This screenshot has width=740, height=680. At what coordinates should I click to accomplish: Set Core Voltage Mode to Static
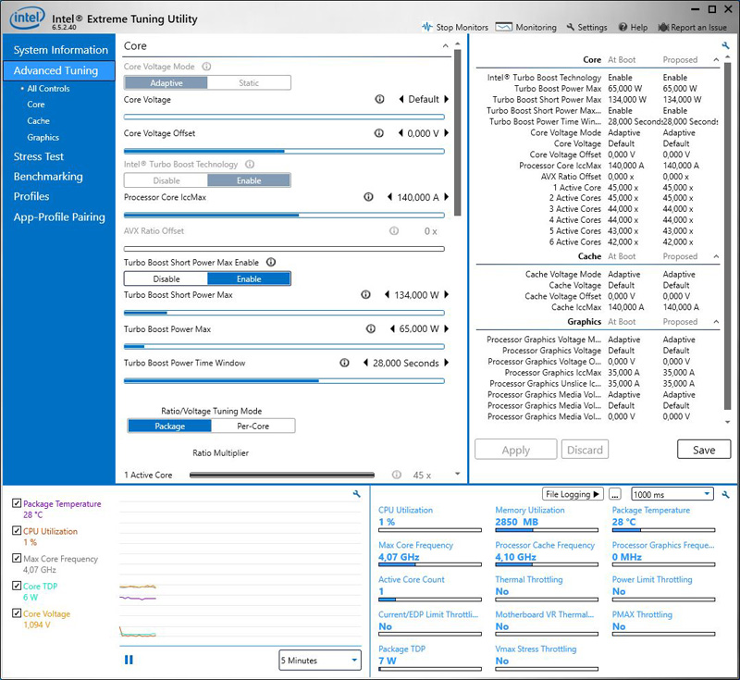pos(249,82)
